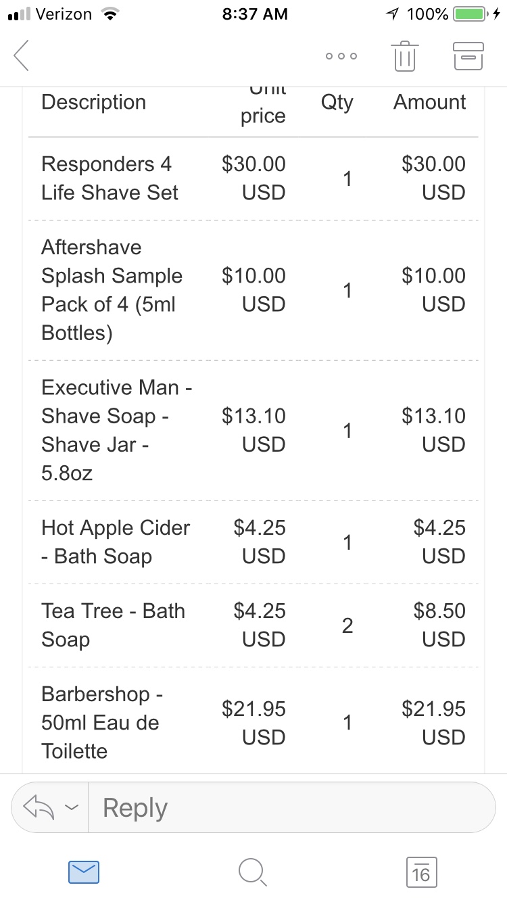This screenshot has height=902, width=507.
Task: Tap the reply arrow icon
Action: tap(39, 807)
